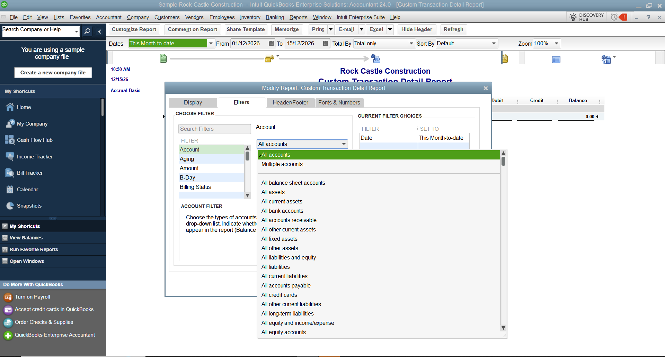Open Home shortcut icon
The height and width of the screenshot is (357, 665).
pyautogui.click(x=10, y=107)
